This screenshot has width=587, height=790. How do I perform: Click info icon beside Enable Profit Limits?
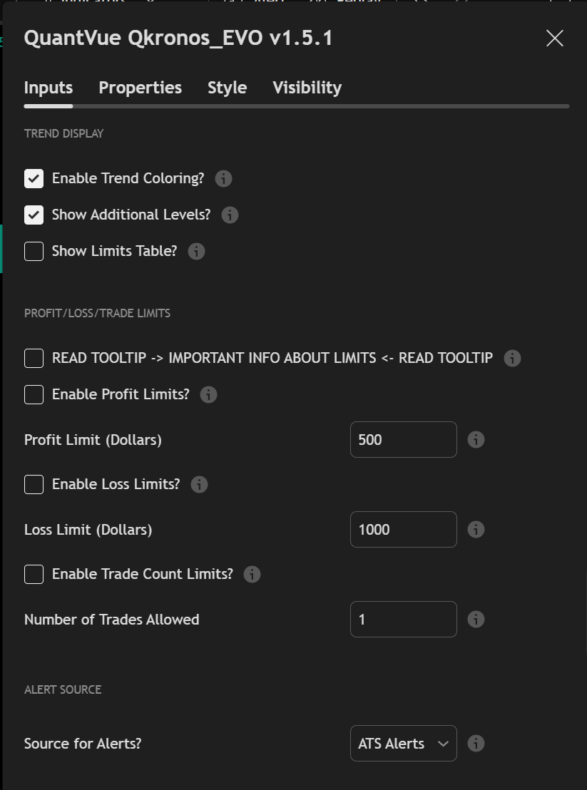[208, 394]
